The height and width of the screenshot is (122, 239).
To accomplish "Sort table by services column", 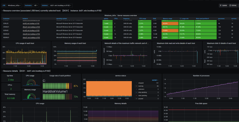I will click(x=234, y=19).
